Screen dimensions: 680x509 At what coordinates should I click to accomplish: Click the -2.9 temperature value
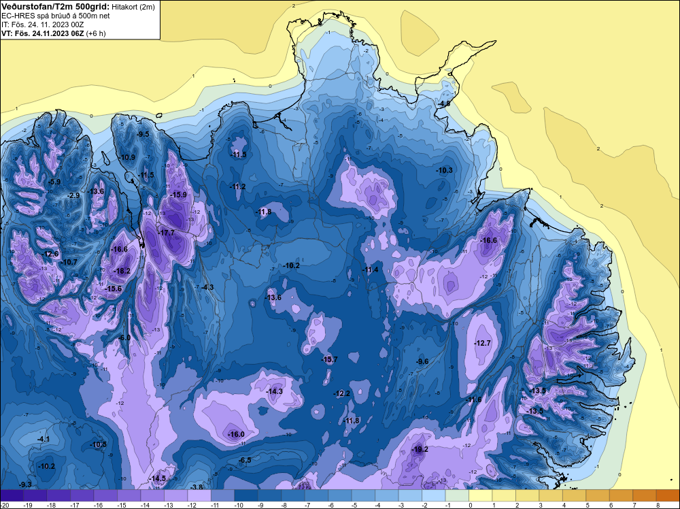point(73,195)
